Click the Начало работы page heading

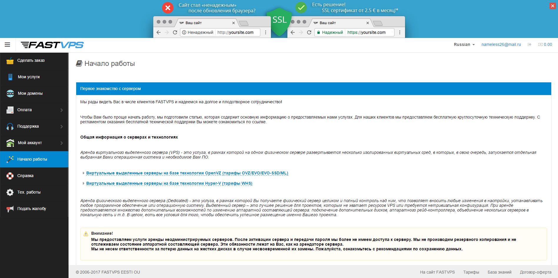pos(109,64)
